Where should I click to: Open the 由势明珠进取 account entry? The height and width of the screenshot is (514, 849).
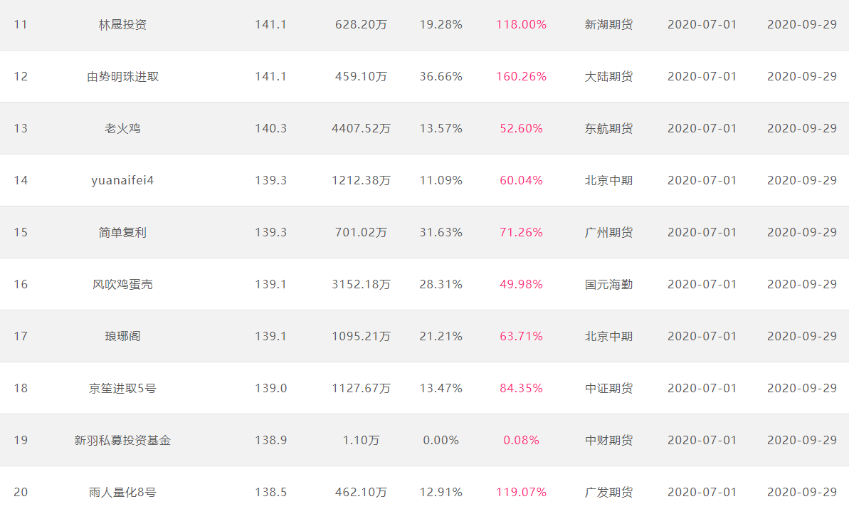(122, 76)
